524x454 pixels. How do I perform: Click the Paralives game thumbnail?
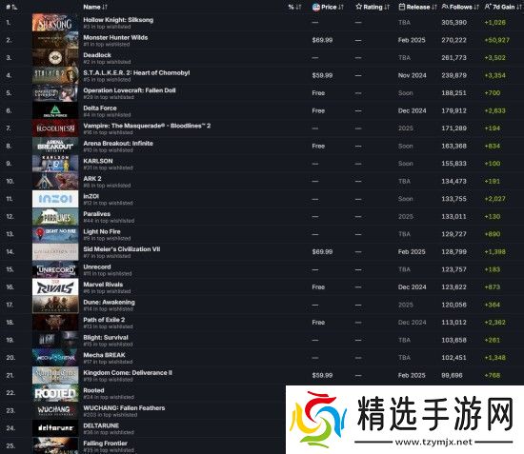point(55,217)
